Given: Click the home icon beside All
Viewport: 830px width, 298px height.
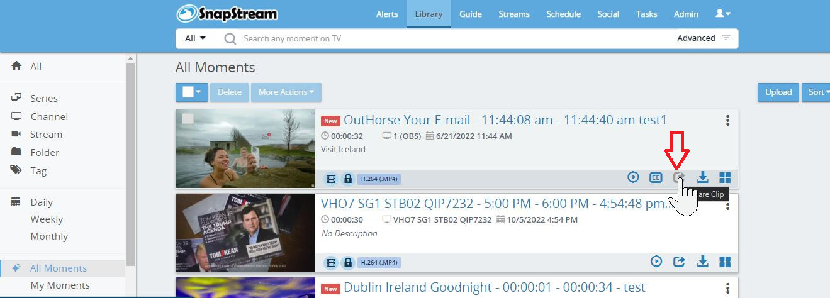Looking at the screenshot, I should pos(16,66).
